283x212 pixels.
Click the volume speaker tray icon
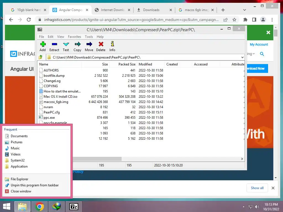(x=257, y=207)
